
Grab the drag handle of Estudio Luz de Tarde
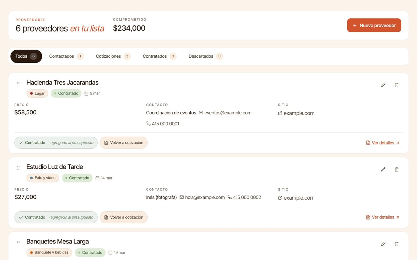[18, 168]
